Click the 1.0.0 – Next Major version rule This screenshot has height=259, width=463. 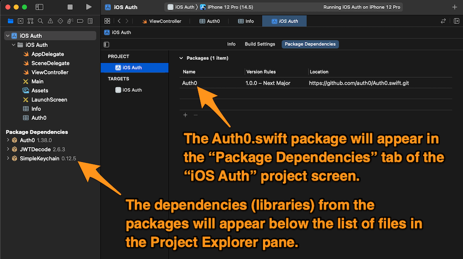pyautogui.click(x=268, y=83)
